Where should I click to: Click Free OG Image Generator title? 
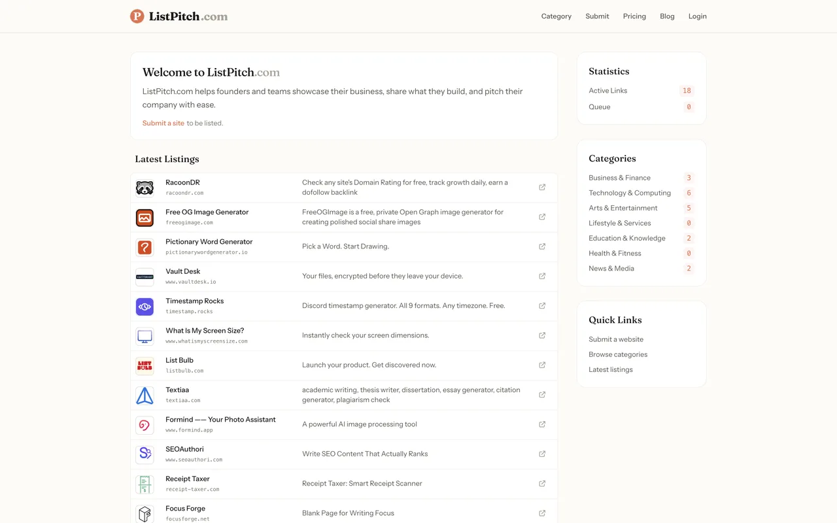207,212
